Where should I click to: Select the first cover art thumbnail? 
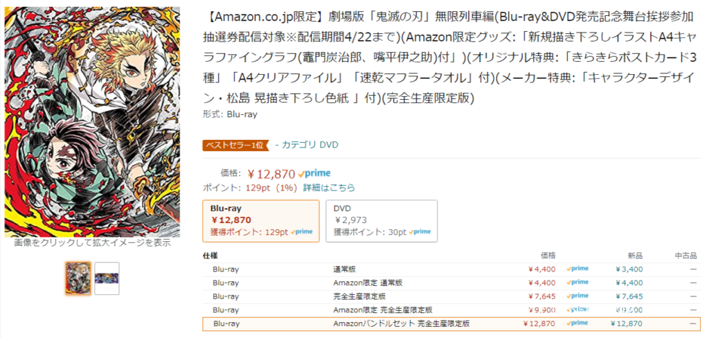(78, 278)
